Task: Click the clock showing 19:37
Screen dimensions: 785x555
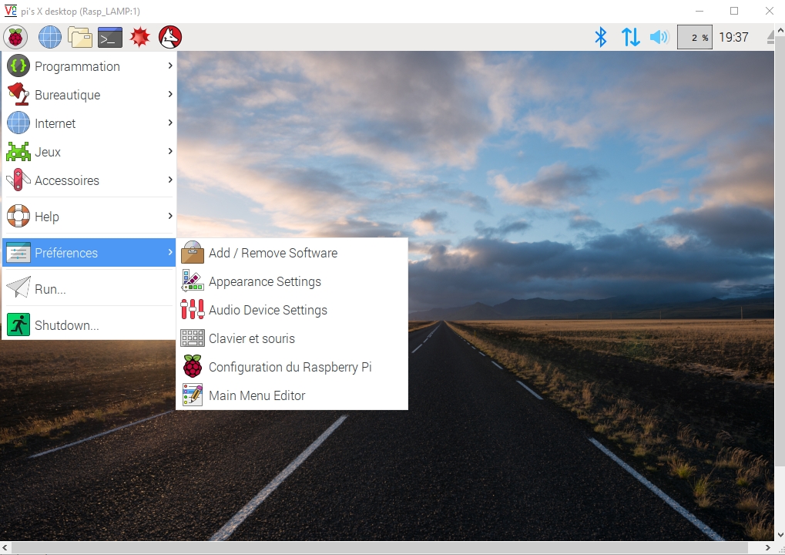Action: [733, 37]
